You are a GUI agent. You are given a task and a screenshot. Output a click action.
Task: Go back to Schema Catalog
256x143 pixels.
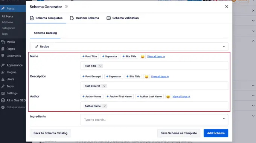[x=50, y=133]
